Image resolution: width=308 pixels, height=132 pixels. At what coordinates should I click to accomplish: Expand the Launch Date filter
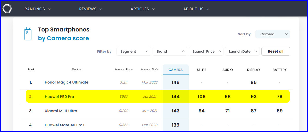[242, 52]
